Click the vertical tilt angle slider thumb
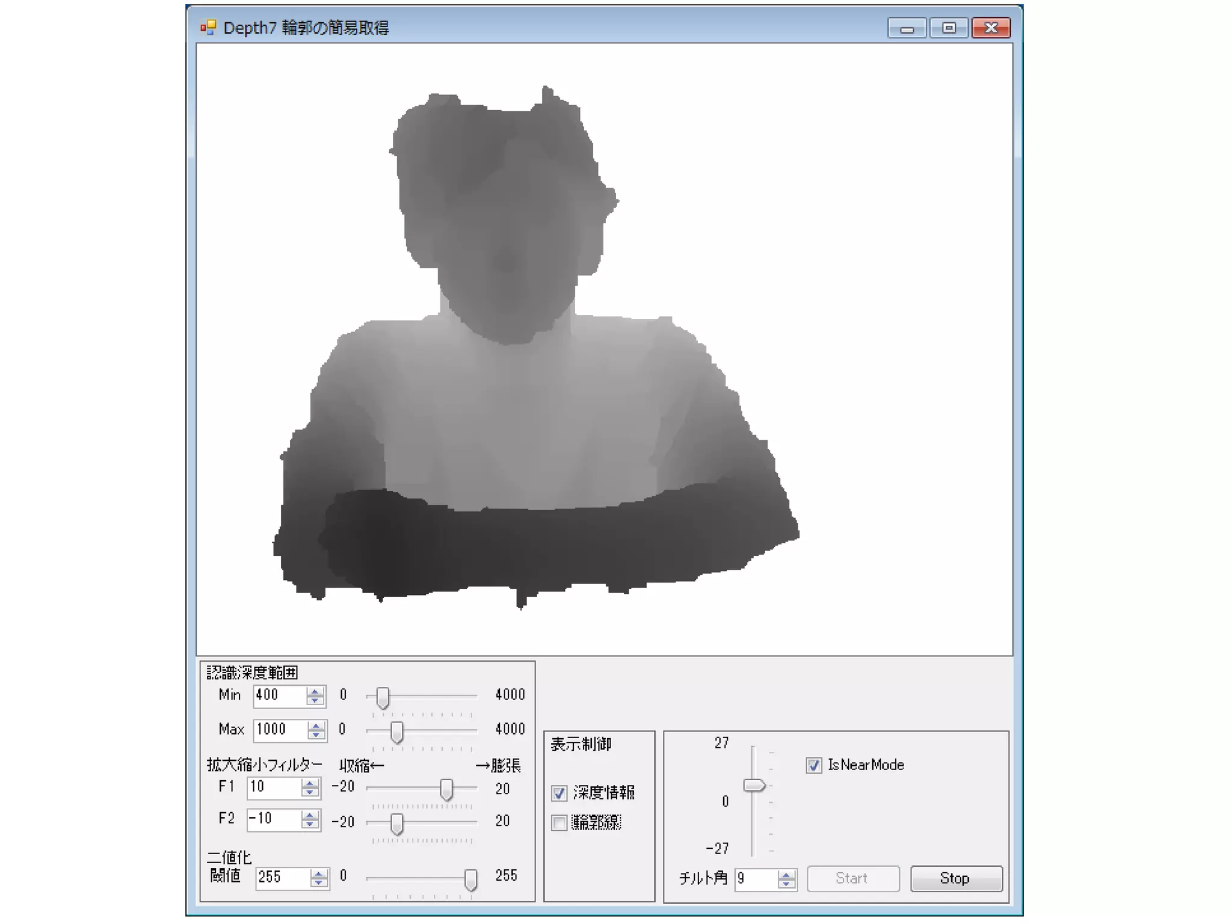The image size is (1232, 924). [x=754, y=786]
